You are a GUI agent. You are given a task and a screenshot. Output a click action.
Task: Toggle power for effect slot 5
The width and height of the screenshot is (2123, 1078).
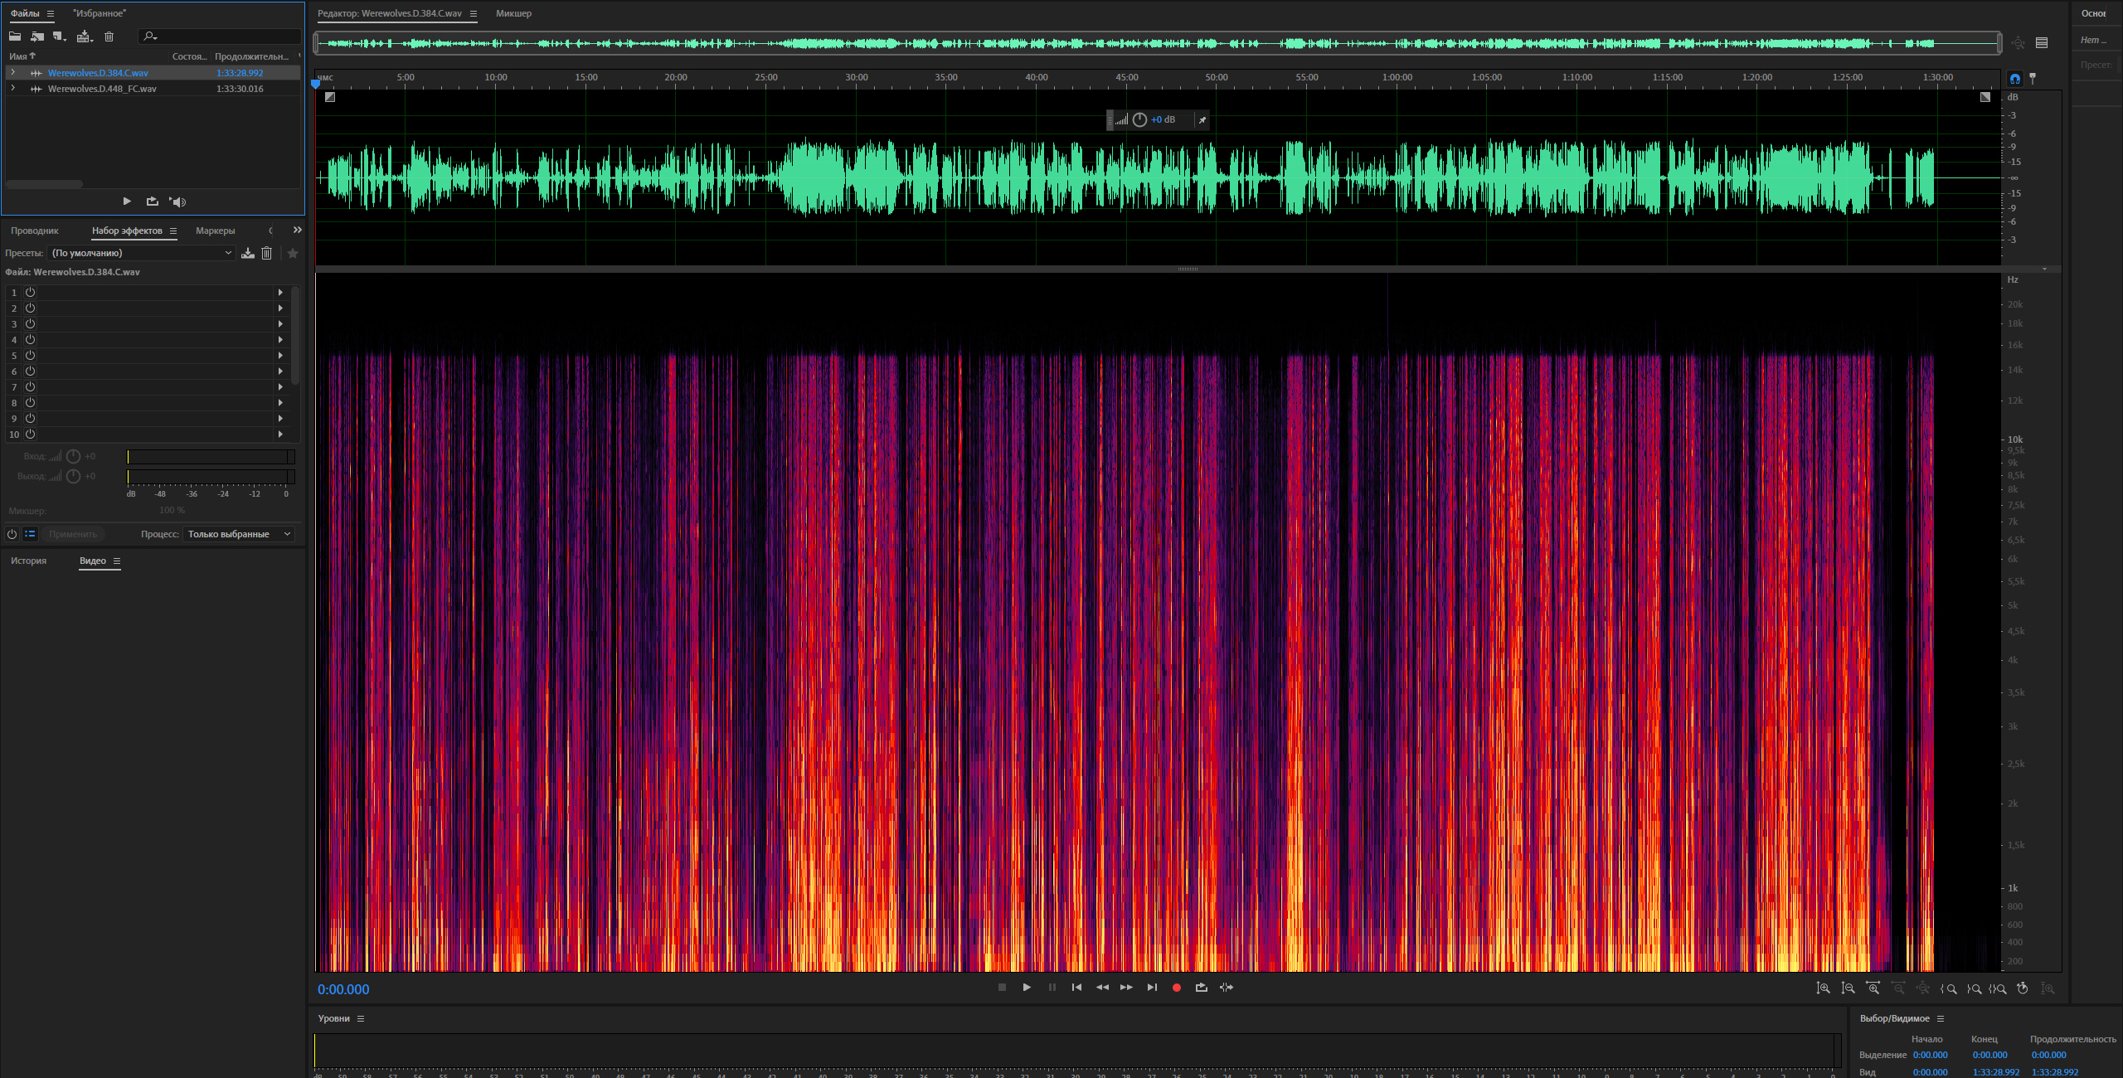[30, 355]
